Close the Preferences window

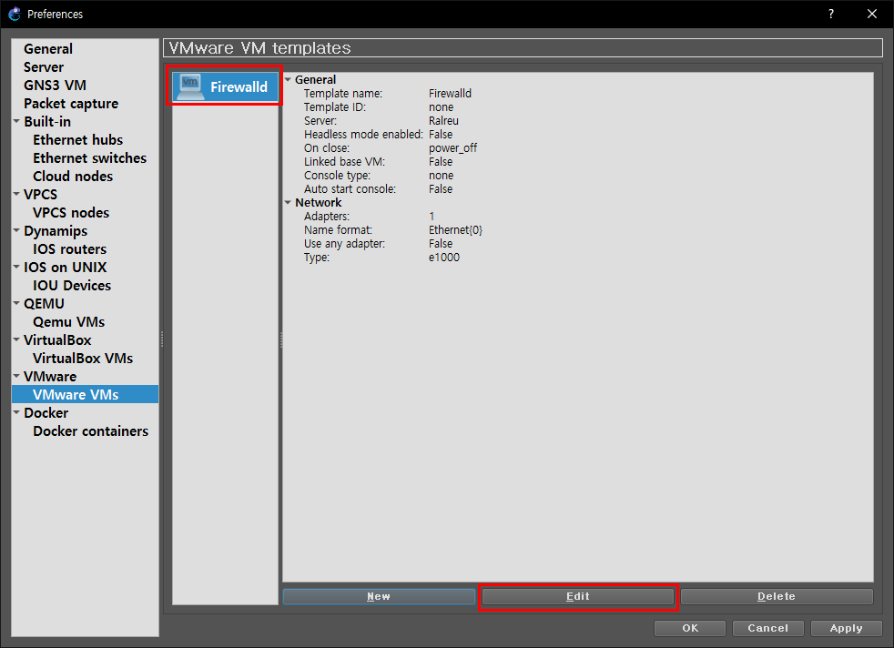pyautogui.click(x=872, y=14)
